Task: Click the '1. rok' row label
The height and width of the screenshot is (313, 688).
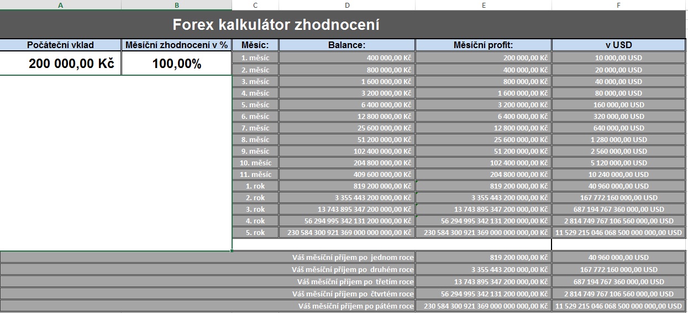Action: (255, 186)
